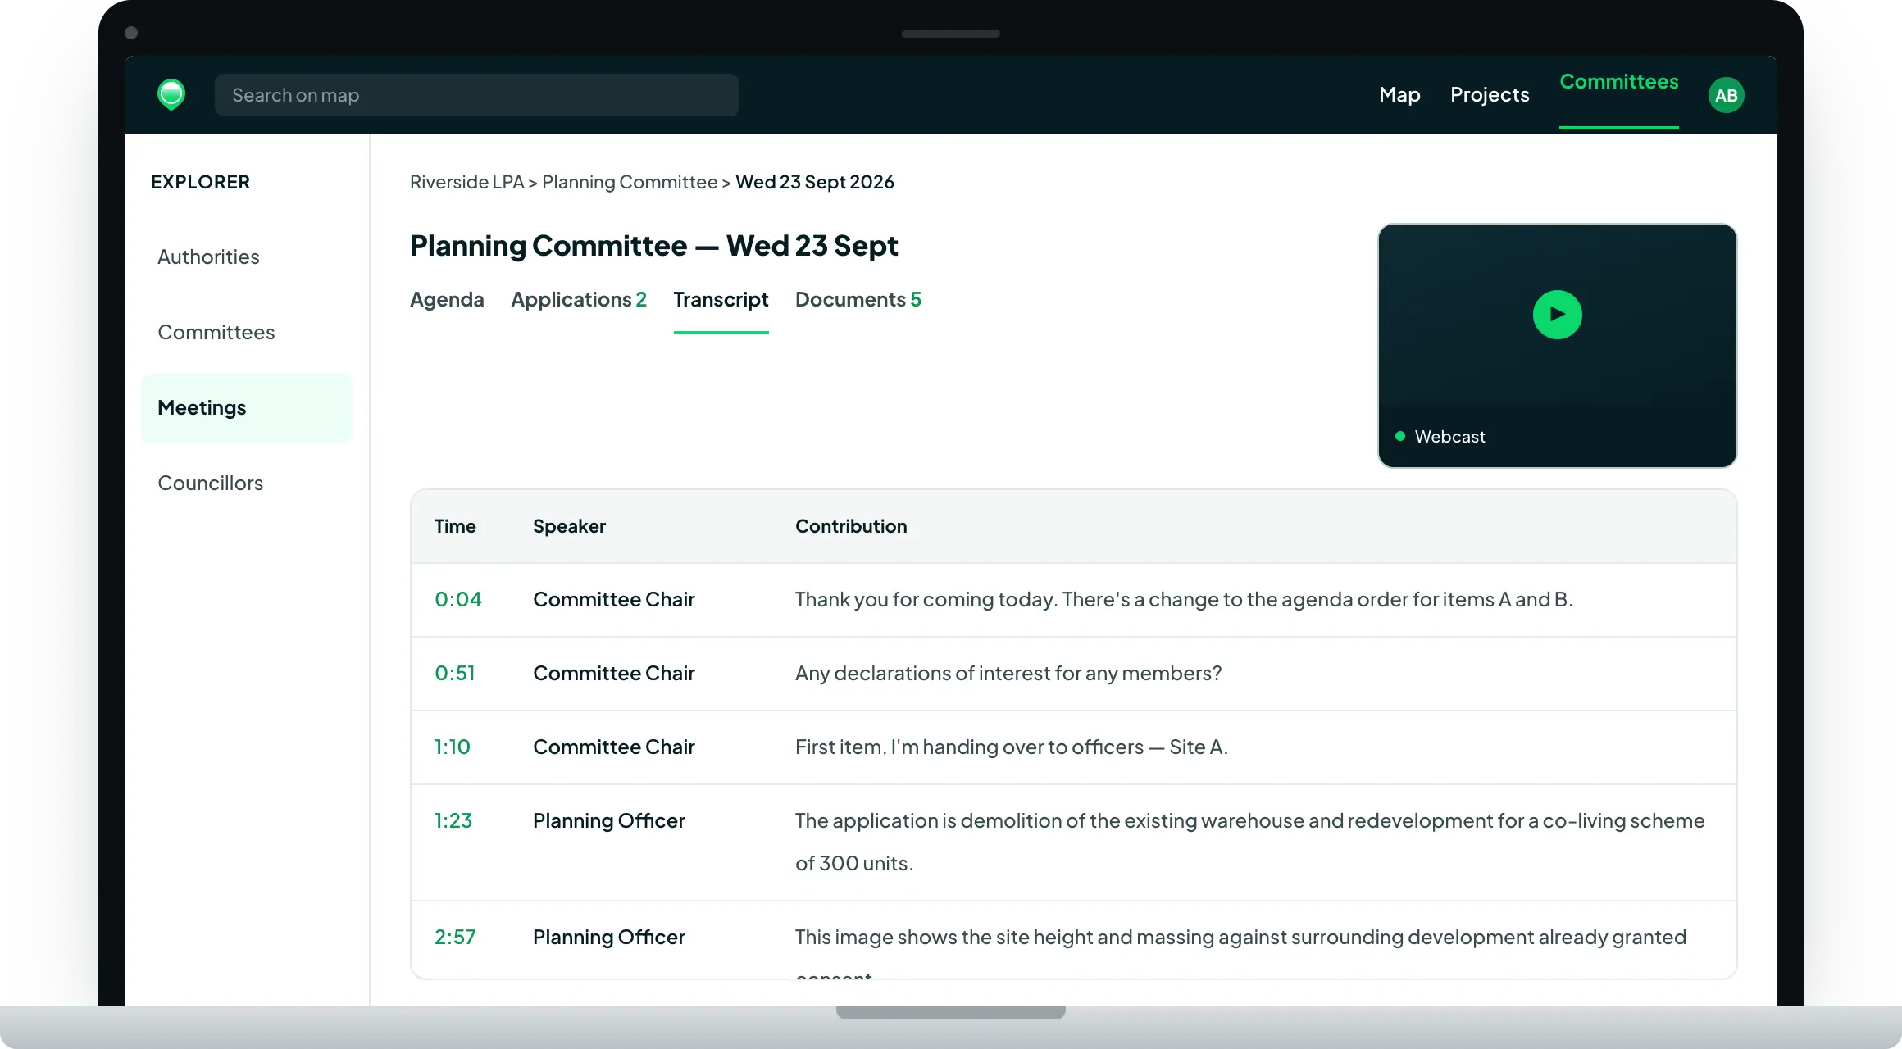
Task: Click the Riverside LPA breadcrumb
Action: tap(466, 182)
